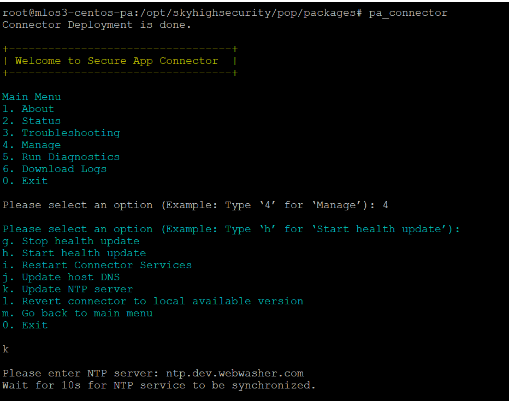Viewport: 509px width, 401px height.
Task: Click 'Stop health update' option
Action: [70, 241]
